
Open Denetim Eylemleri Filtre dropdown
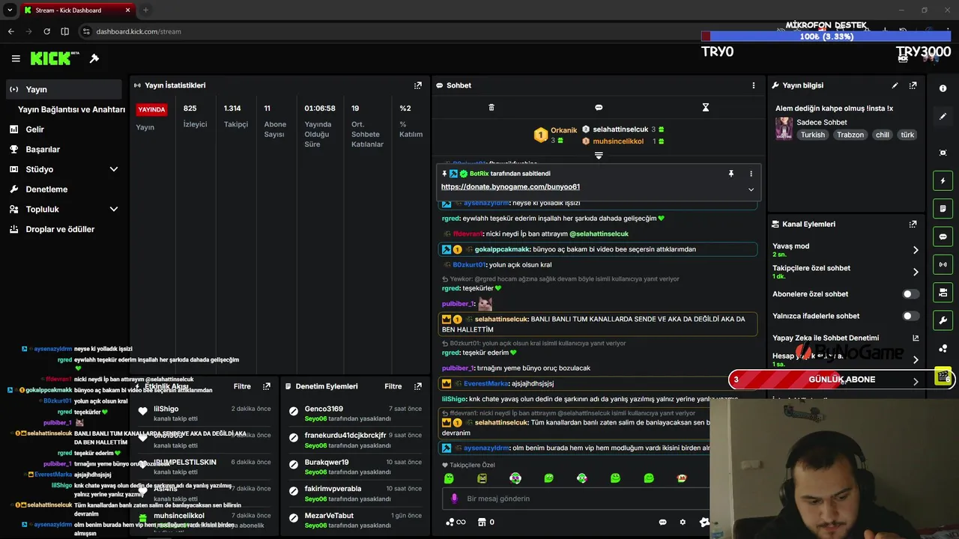393,386
